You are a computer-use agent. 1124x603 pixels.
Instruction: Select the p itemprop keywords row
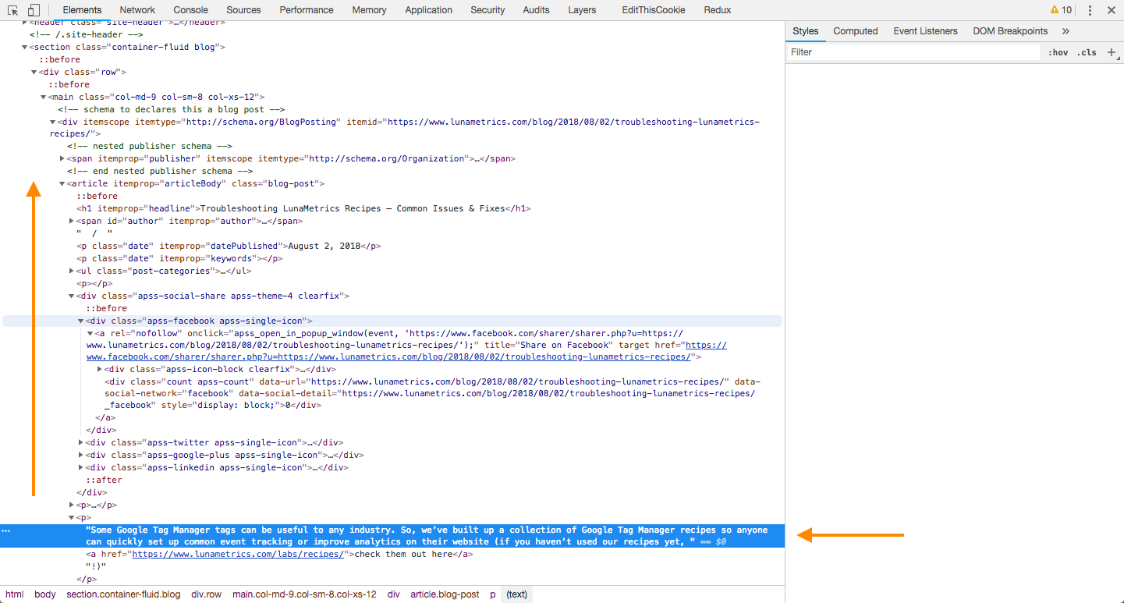[179, 259]
